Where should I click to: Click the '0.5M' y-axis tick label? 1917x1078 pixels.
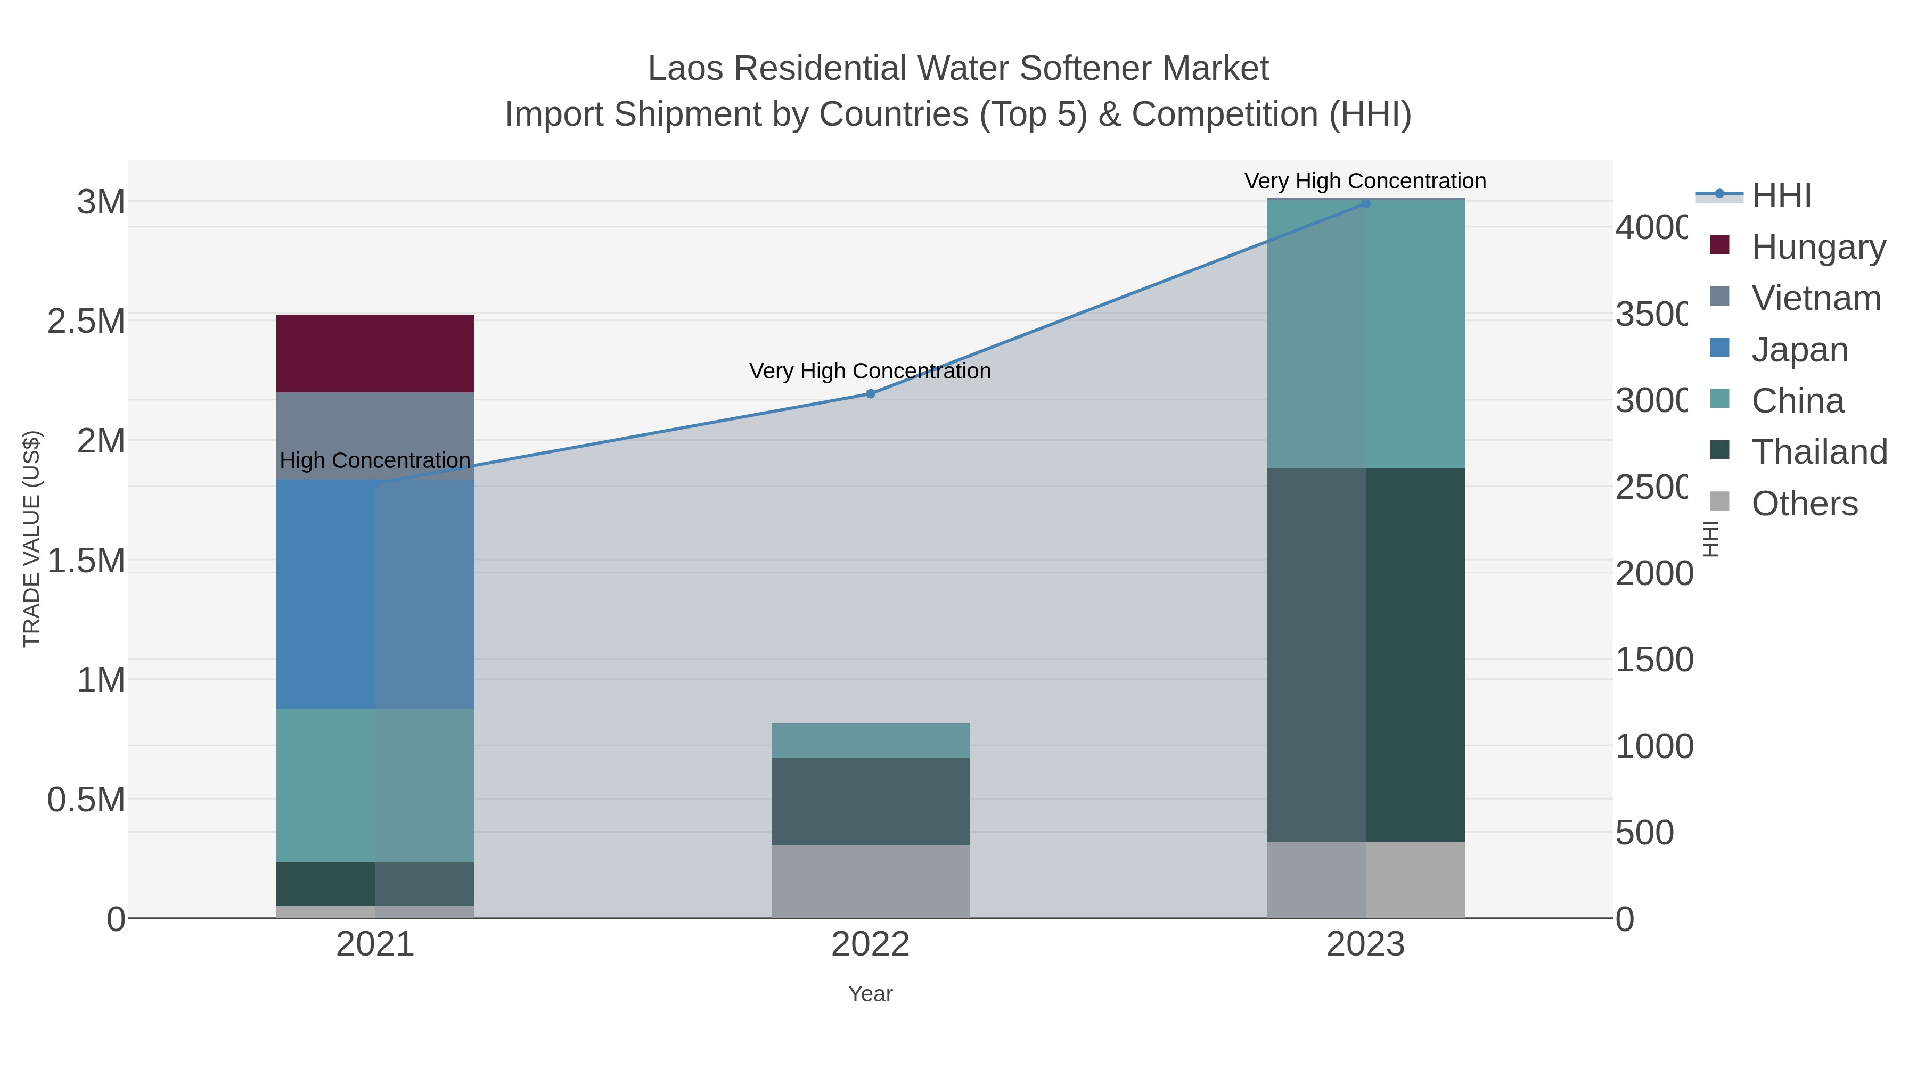click(86, 800)
